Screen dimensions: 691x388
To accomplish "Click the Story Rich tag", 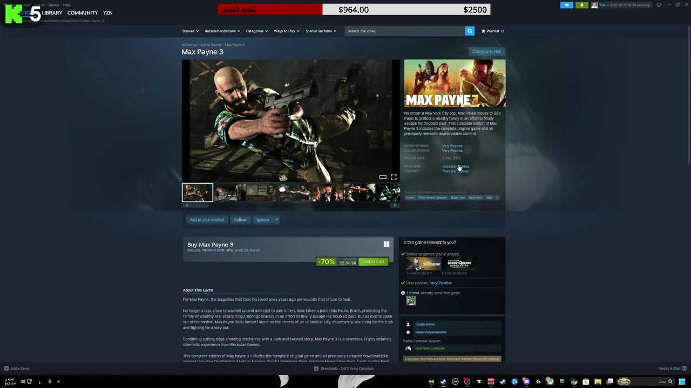I will [476, 197].
